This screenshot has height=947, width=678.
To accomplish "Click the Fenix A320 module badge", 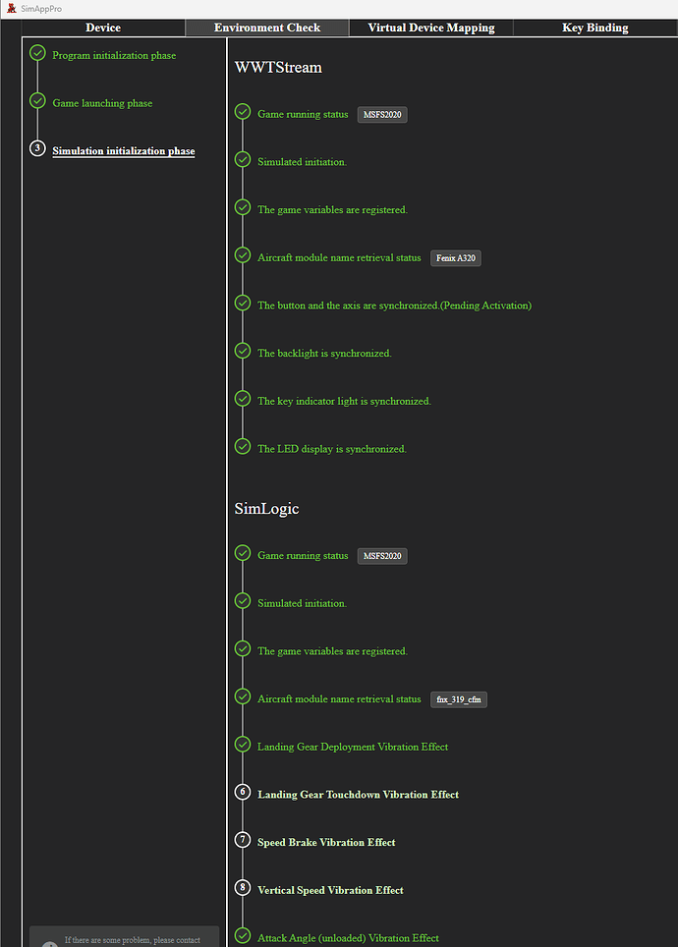I will tap(456, 258).
